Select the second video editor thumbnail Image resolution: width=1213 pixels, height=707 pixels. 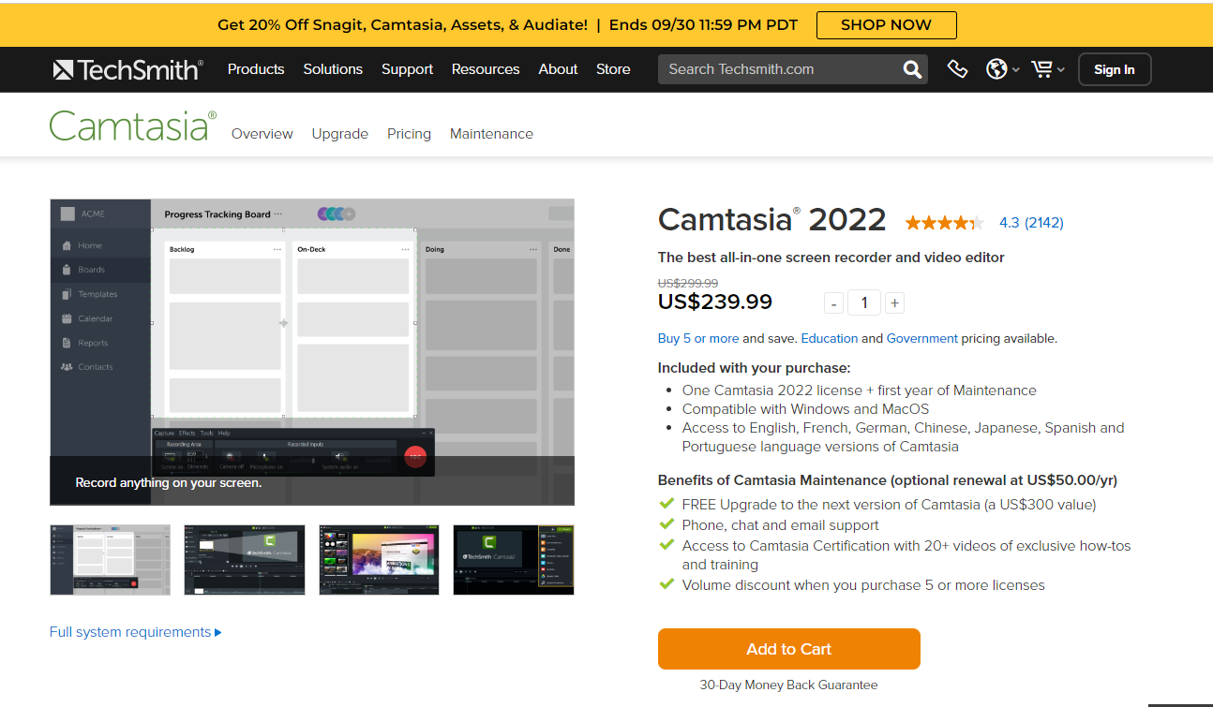point(245,560)
